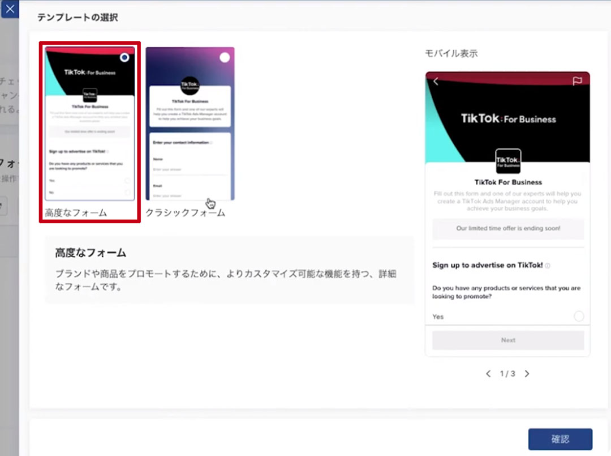Click the 'TikTok: For Business' header banner in the preview
The width and height of the screenshot is (611, 456).
(x=507, y=119)
